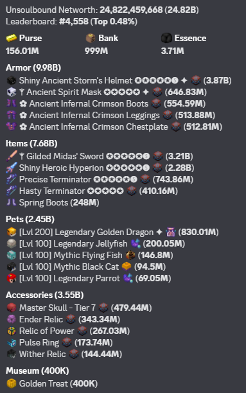Click the Gilded Midas' Sword icon

(x=12, y=156)
